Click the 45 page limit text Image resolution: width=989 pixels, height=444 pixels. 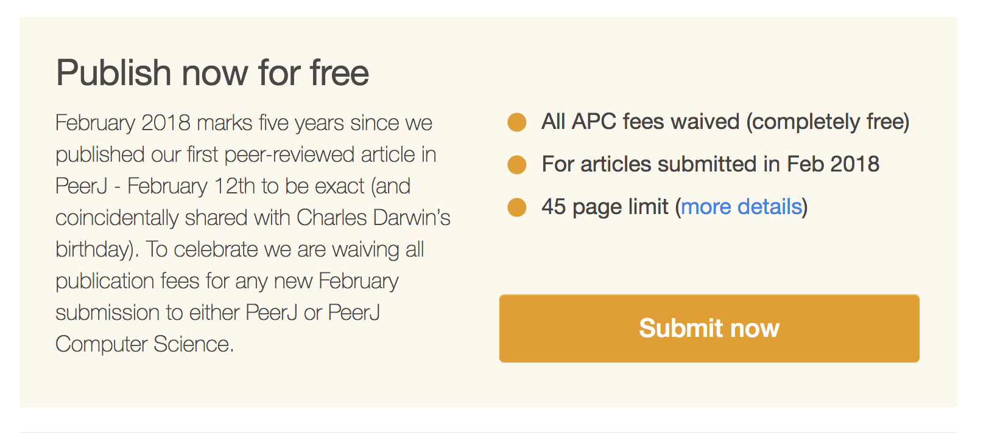605,207
